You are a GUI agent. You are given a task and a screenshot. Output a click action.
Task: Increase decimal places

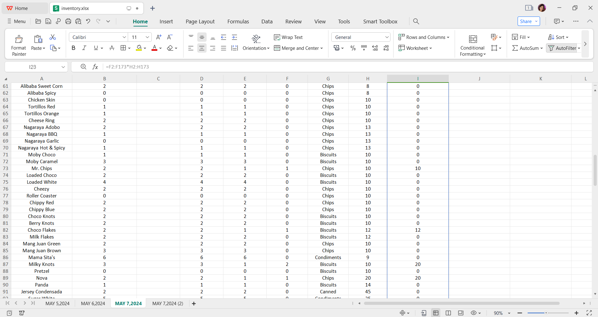(x=375, y=48)
